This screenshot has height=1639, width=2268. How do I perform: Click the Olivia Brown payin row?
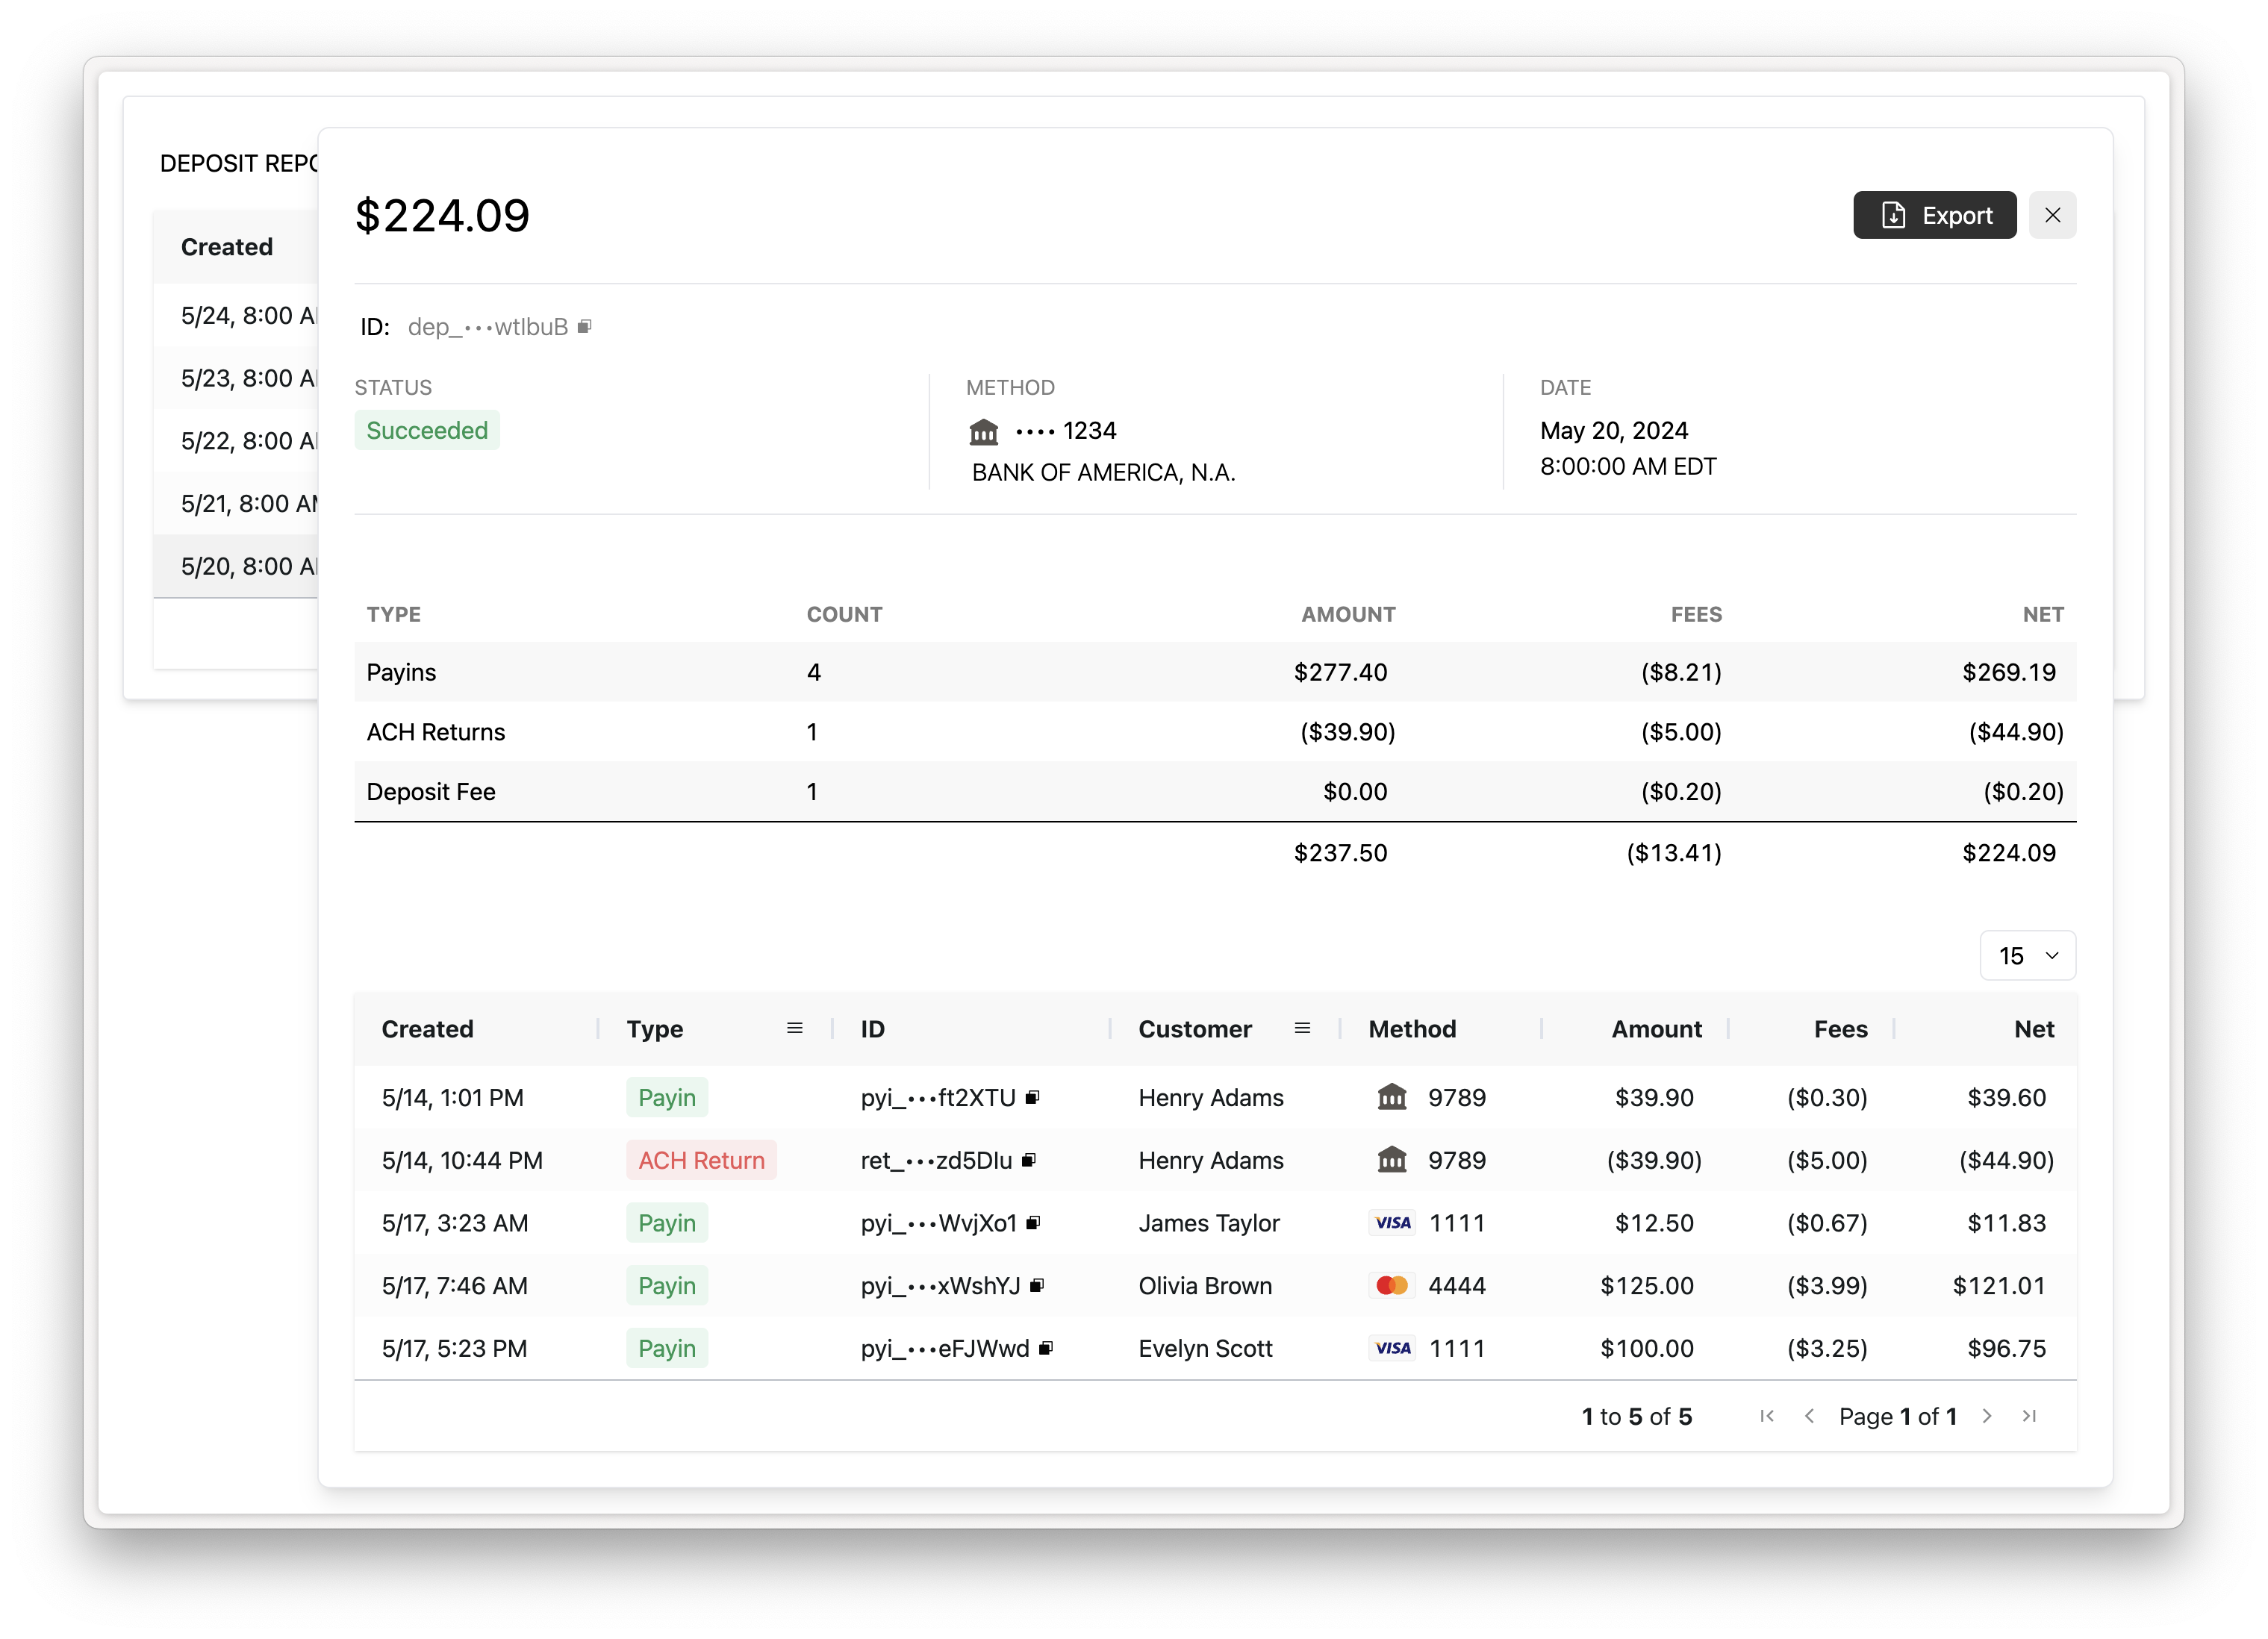pos(1204,1286)
